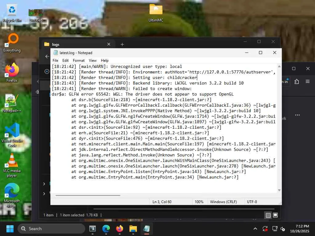Launch Everything search from the desktop
The height and width of the screenshot is (236, 315).
[12, 43]
